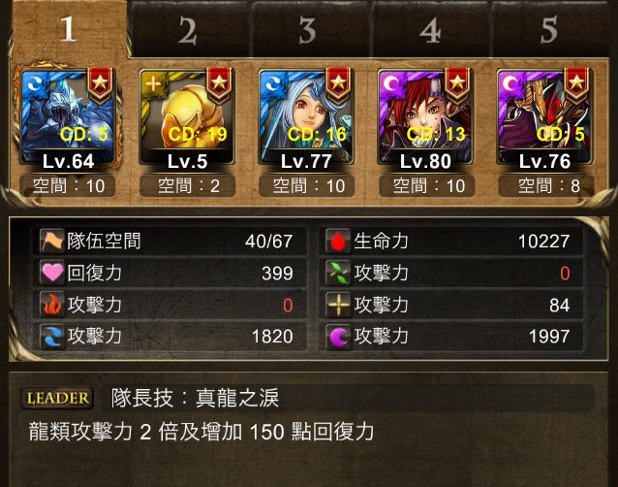Tap the purple moon dark attack icon
The width and height of the screenshot is (618, 487).
pos(338,337)
